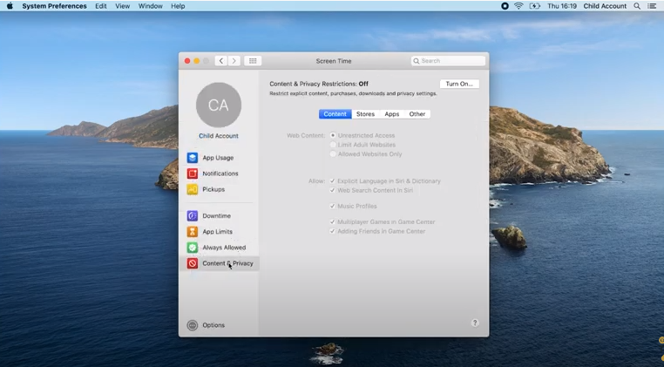Open the Edit menu
664x367 pixels.
click(101, 6)
